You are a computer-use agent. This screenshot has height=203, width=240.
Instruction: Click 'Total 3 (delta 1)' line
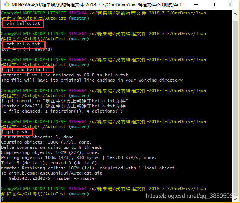click(x=49, y=163)
